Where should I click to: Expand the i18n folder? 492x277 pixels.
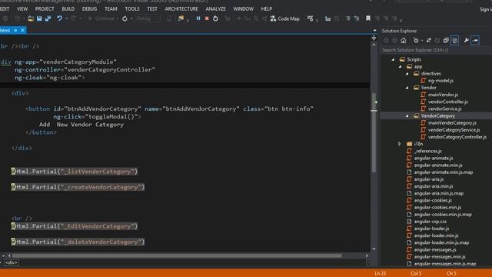[x=400, y=144]
